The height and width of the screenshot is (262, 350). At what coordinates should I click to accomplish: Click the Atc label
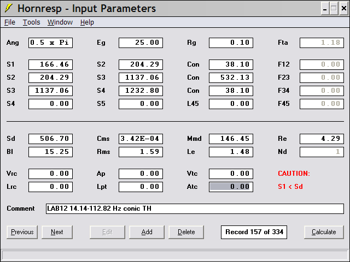tap(192, 187)
